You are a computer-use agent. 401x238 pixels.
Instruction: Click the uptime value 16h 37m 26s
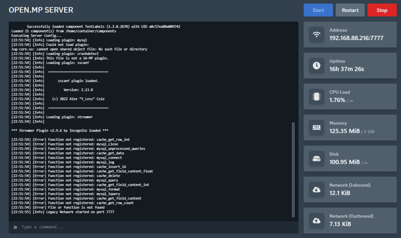pyautogui.click(x=346, y=69)
